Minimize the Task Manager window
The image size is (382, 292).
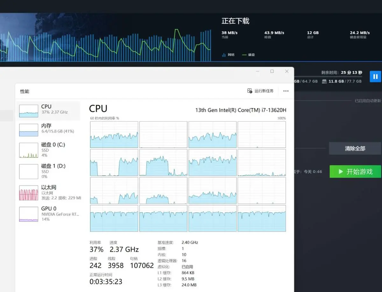(x=257, y=71)
